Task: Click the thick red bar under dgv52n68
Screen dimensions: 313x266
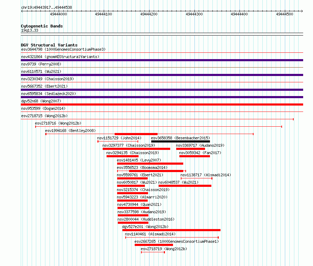Action: pos(162,104)
